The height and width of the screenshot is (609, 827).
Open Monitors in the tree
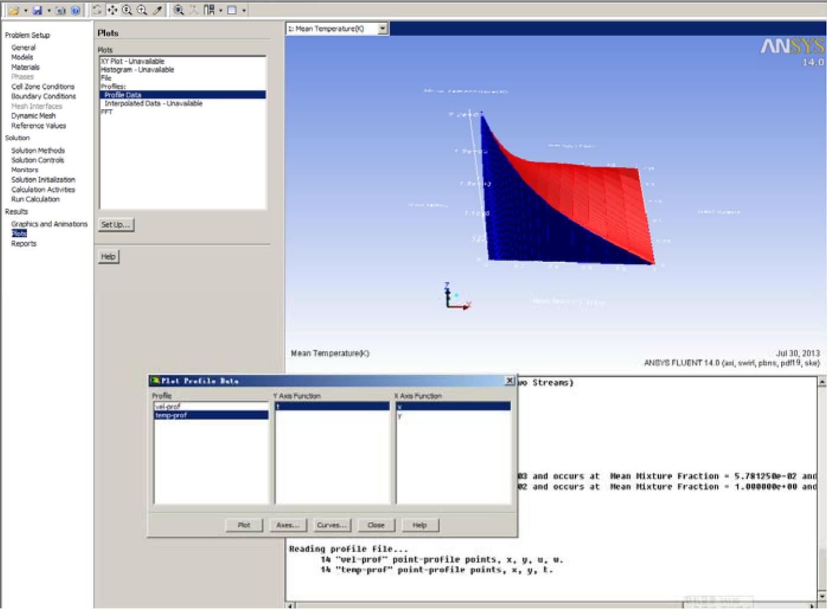pyautogui.click(x=24, y=170)
